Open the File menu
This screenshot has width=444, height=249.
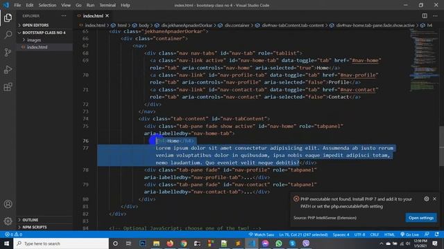(17, 5)
